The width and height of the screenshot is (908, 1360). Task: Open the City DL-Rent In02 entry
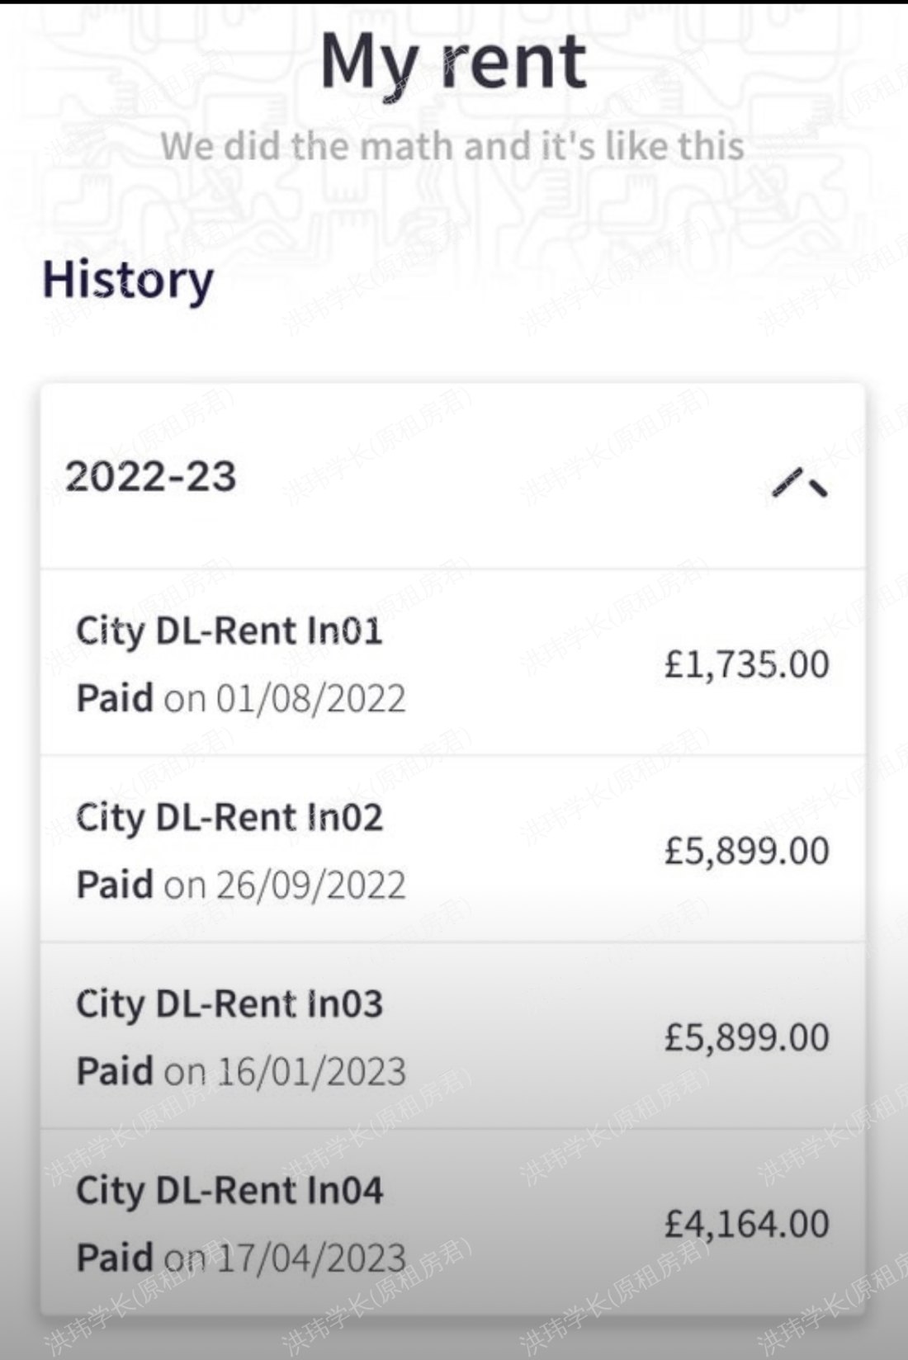(229, 818)
